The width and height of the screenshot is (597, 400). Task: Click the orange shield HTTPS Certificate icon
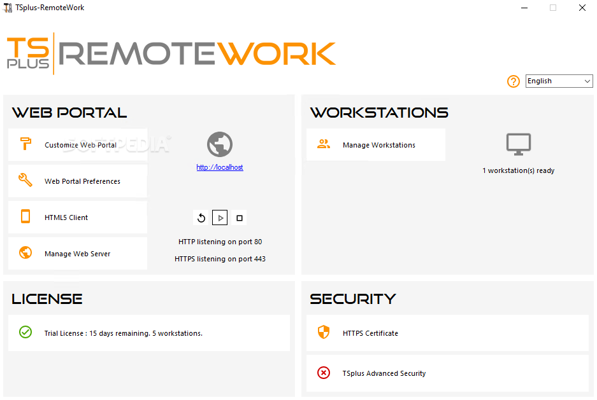(x=324, y=332)
